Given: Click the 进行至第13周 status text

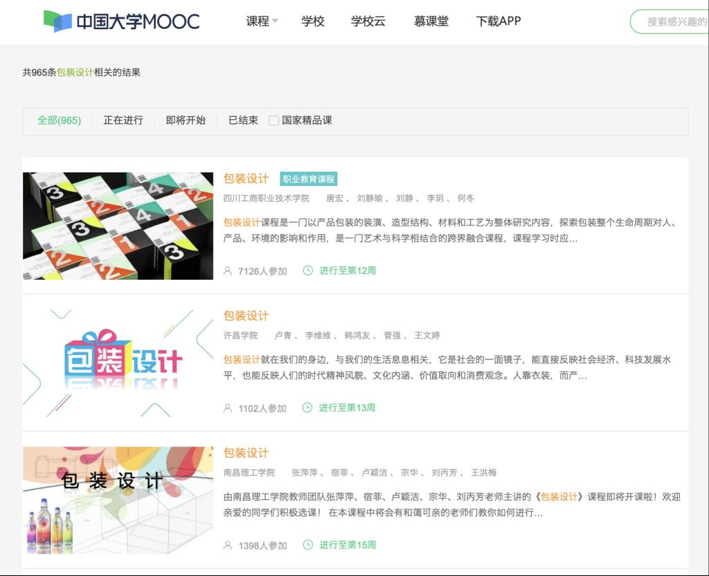Looking at the screenshot, I should pyautogui.click(x=347, y=408).
